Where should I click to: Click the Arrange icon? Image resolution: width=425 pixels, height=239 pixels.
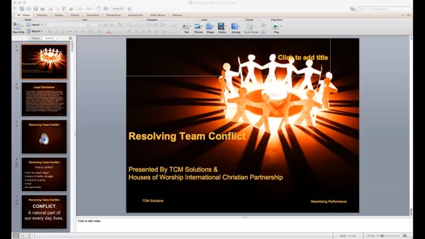coord(234,27)
